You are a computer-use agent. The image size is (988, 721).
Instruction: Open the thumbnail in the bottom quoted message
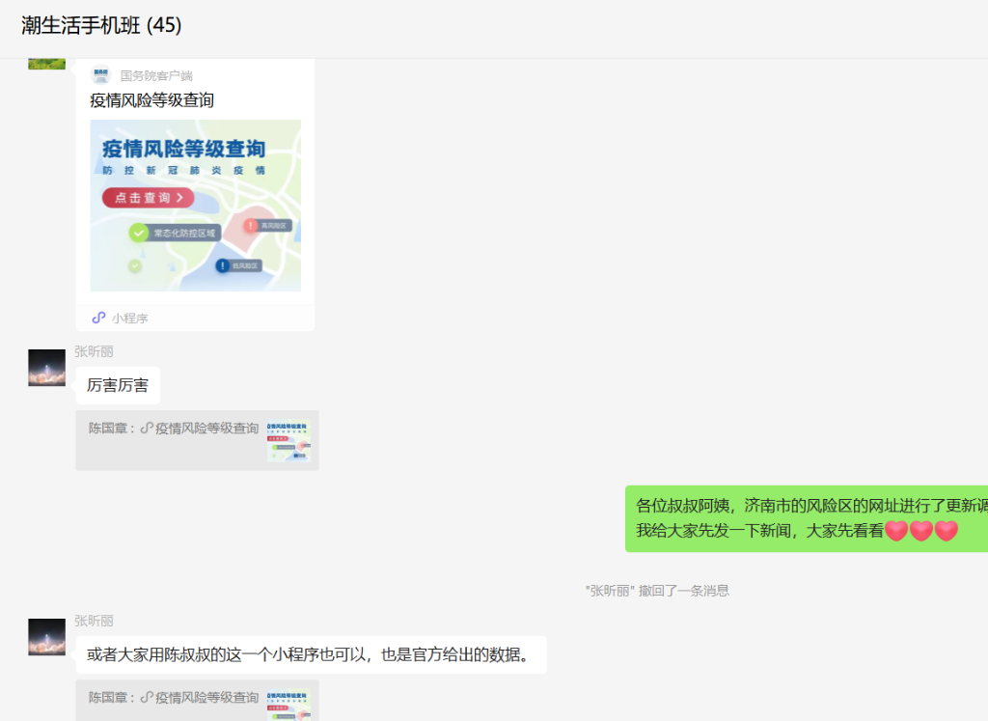(288, 705)
